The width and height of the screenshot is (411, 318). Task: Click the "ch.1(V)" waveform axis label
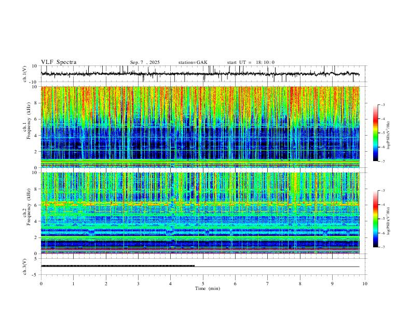(25, 74)
